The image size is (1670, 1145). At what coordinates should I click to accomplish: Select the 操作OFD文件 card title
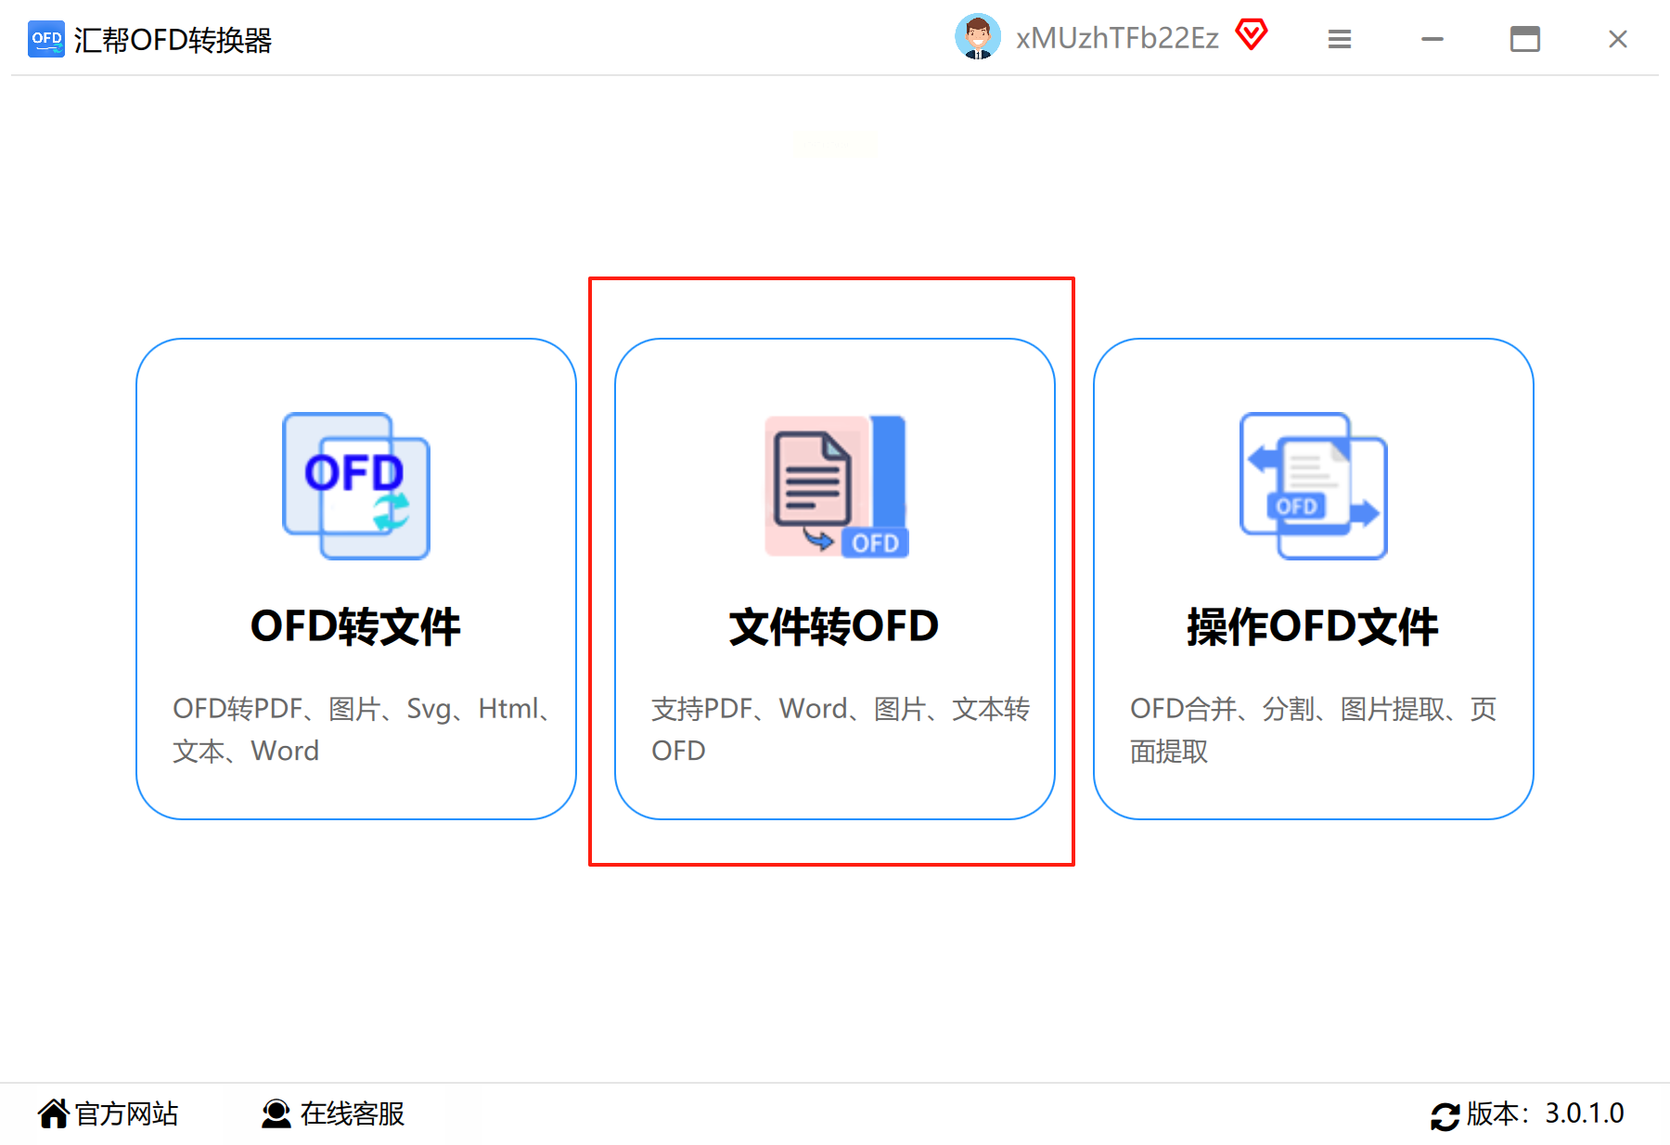[x=1313, y=626]
